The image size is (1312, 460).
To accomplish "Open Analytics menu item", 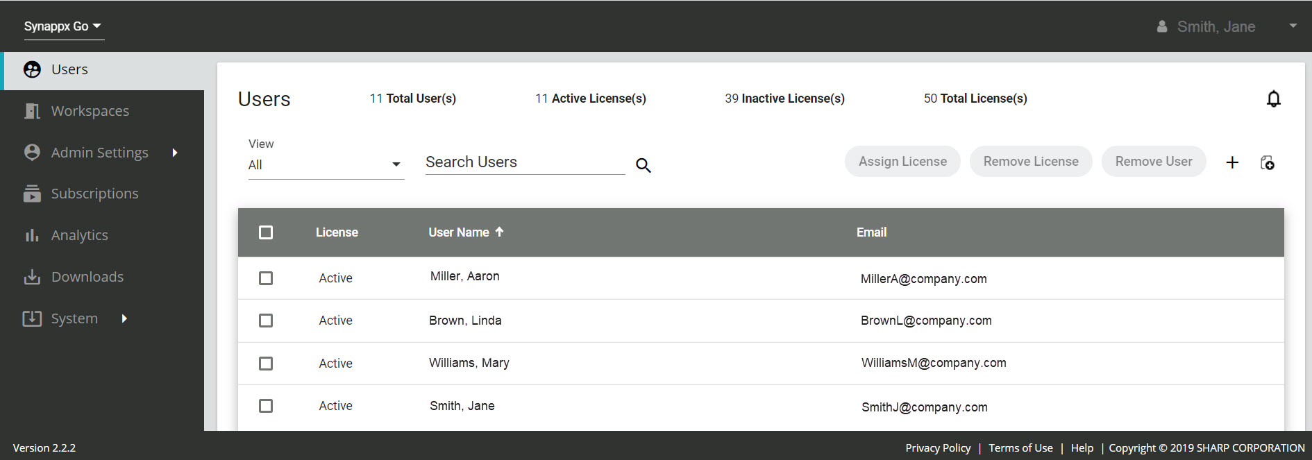I will (80, 235).
